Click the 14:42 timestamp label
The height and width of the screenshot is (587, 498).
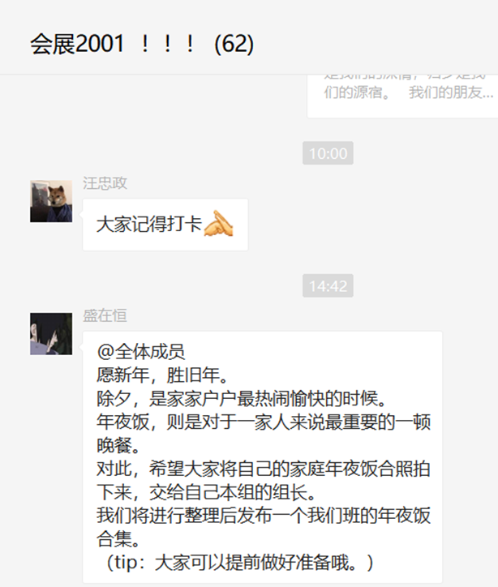tap(328, 286)
